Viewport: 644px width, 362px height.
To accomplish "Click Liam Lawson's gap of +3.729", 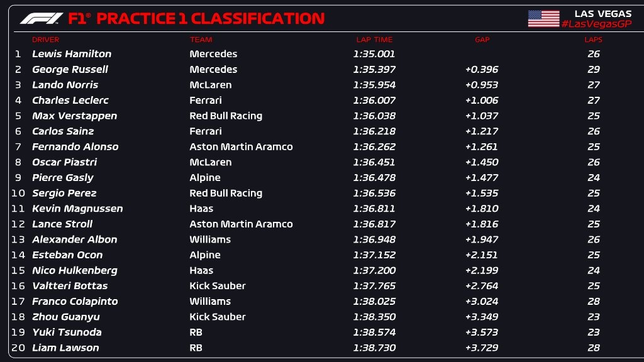I will pyautogui.click(x=482, y=348).
